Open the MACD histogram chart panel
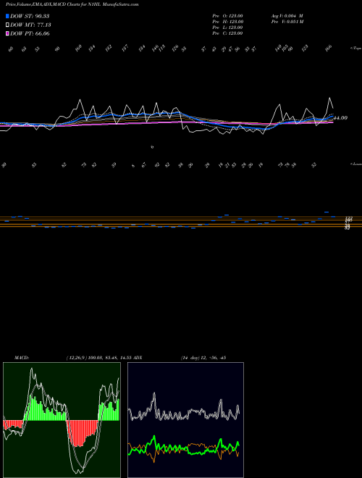The height and width of the screenshot is (478, 362). 62,420
